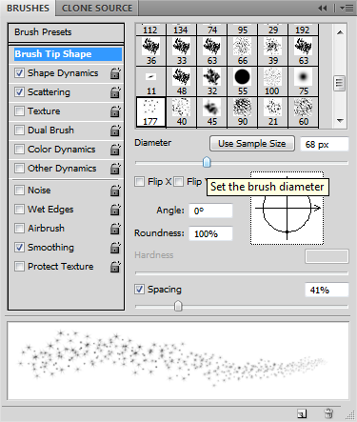Viewport: 357px width, 422px height.
Task: Enable the Wet Edges checkbox
Action: click(x=19, y=210)
